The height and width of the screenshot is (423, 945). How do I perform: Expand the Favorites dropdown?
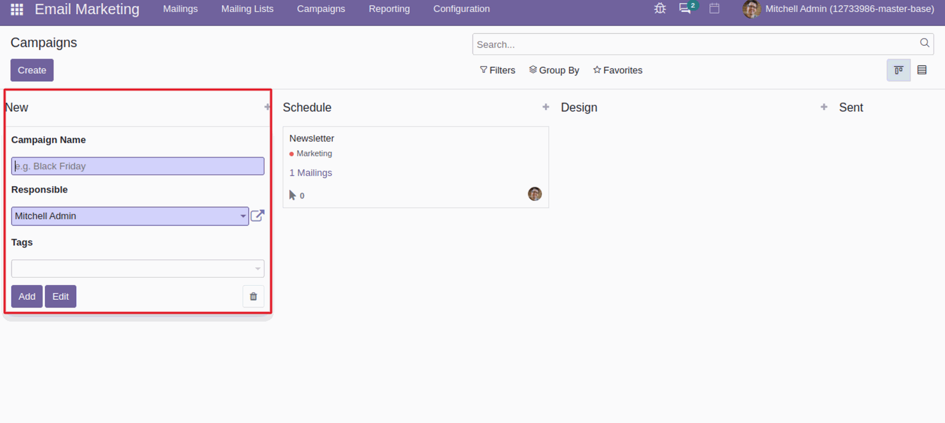618,70
